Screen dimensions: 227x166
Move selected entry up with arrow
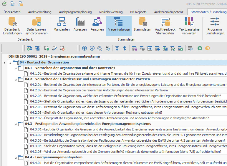84,48
